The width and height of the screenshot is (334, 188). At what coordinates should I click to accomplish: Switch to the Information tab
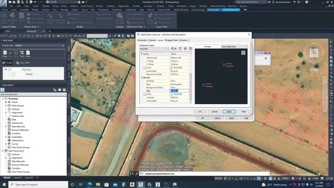[142, 40]
